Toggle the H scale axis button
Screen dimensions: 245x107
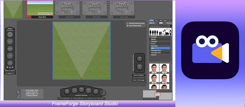[x=10, y=67]
